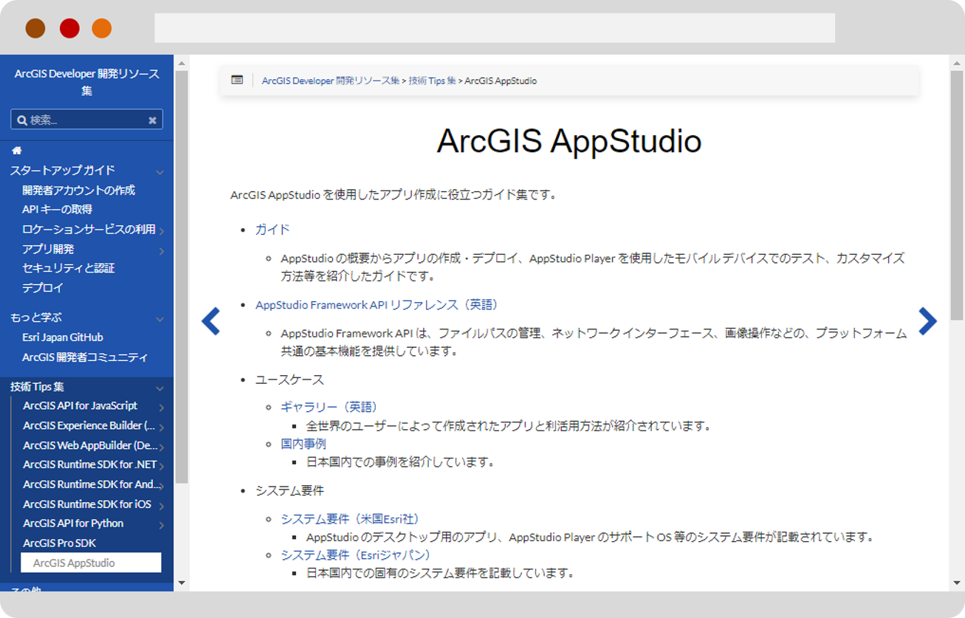Image resolution: width=965 pixels, height=618 pixels.
Task: Collapse the もっと学ぶ section
Action: [159, 320]
